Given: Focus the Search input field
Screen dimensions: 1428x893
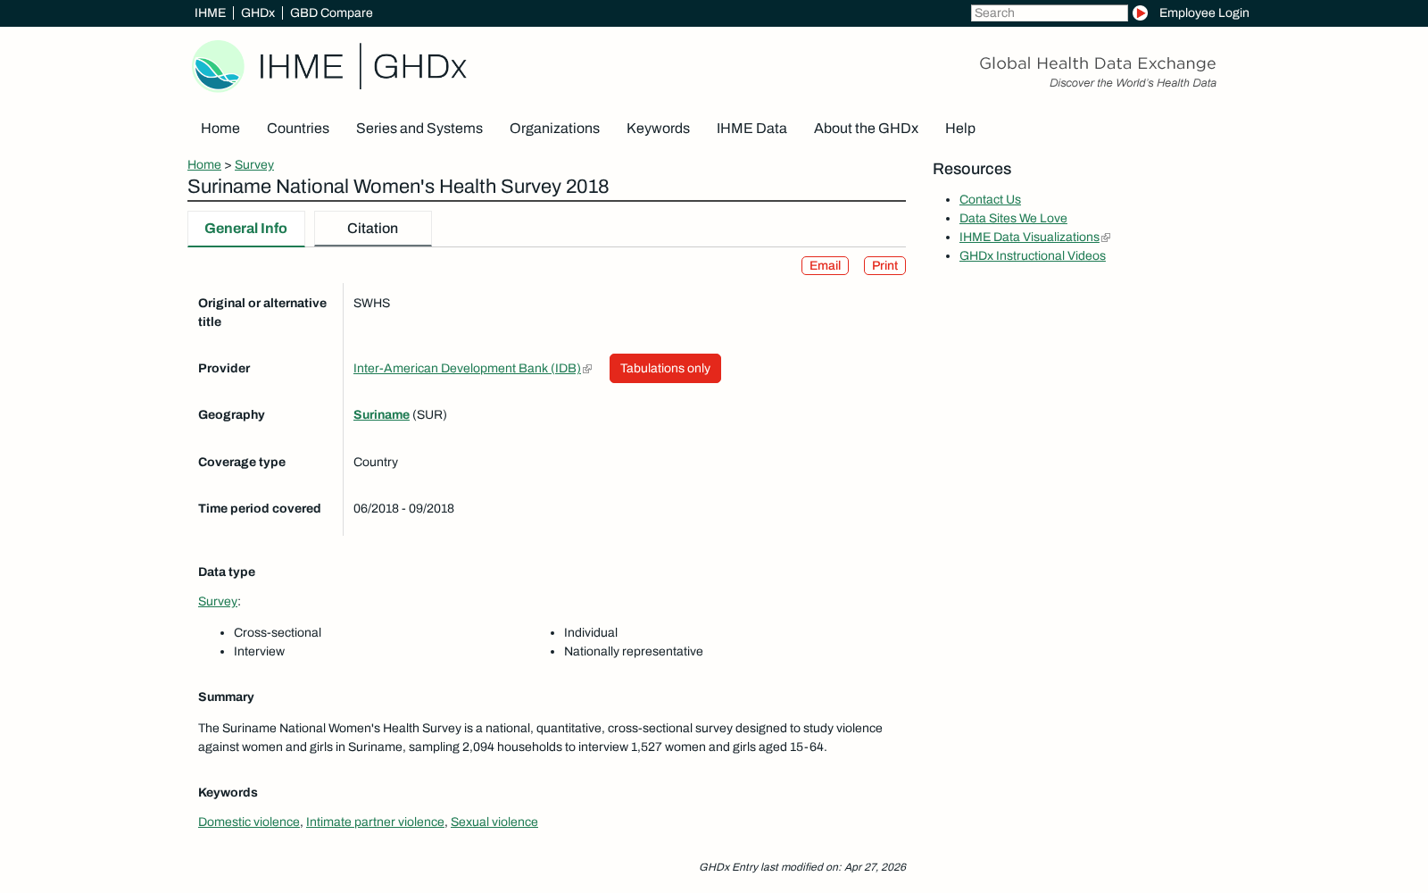Looking at the screenshot, I should point(1050,13).
